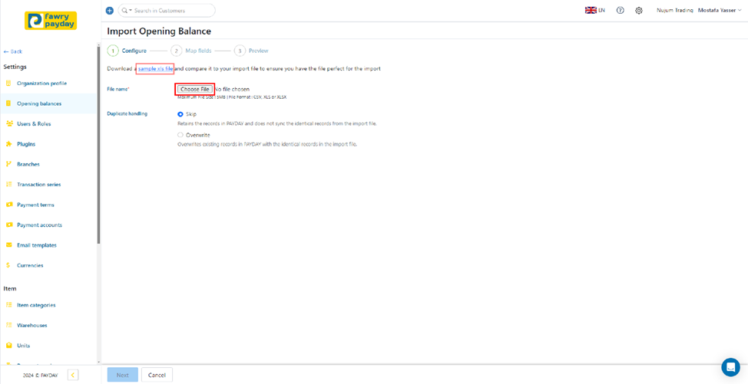Click the Currencies dollar icon

[9, 265]
